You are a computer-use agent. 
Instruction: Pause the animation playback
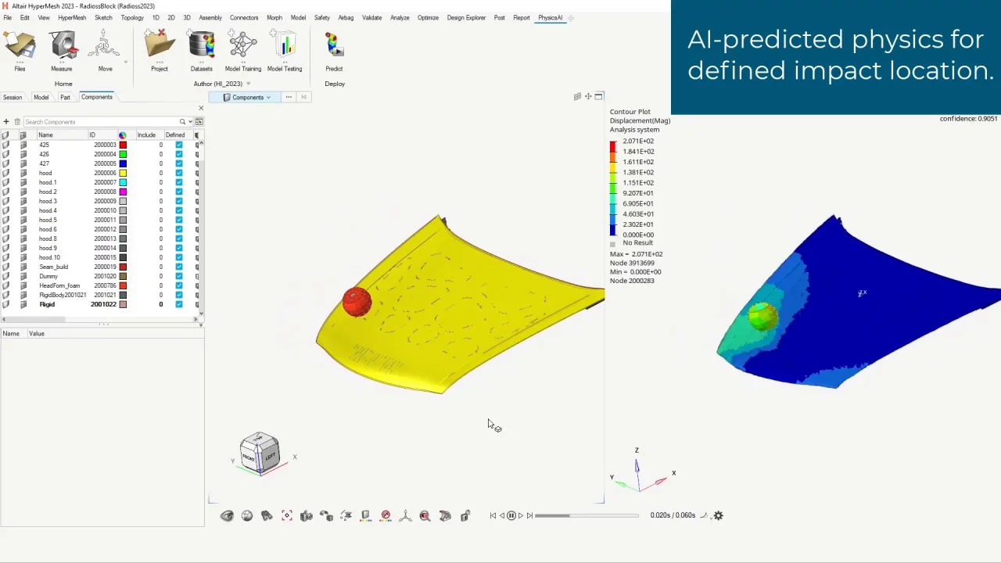(x=511, y=515)
